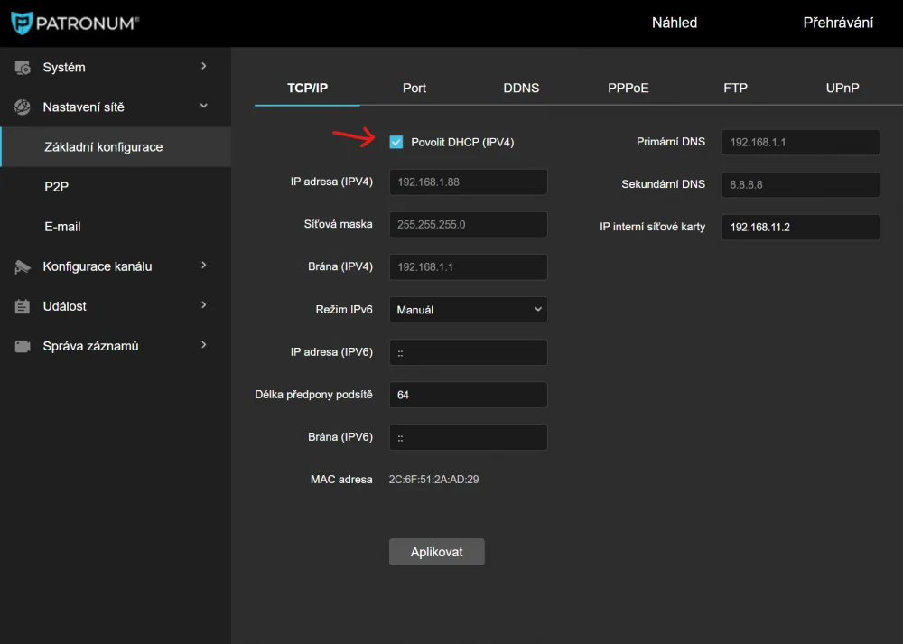
Task: Click the Správa záznamů folder icon
Action: 23,346
